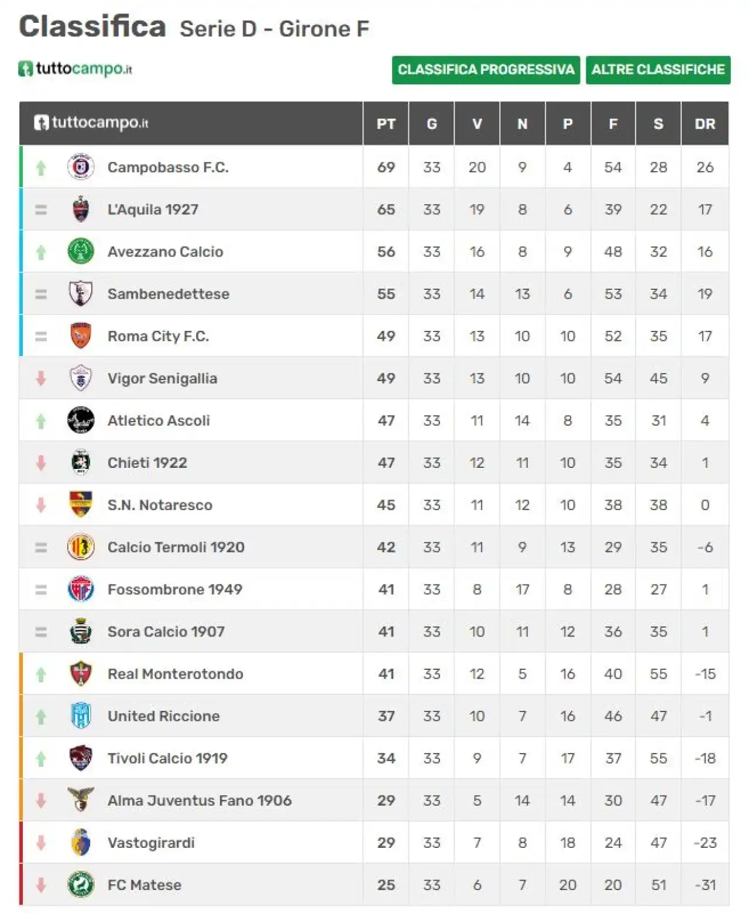Click the Atletico Ascoli black crest

pos(81,420)
